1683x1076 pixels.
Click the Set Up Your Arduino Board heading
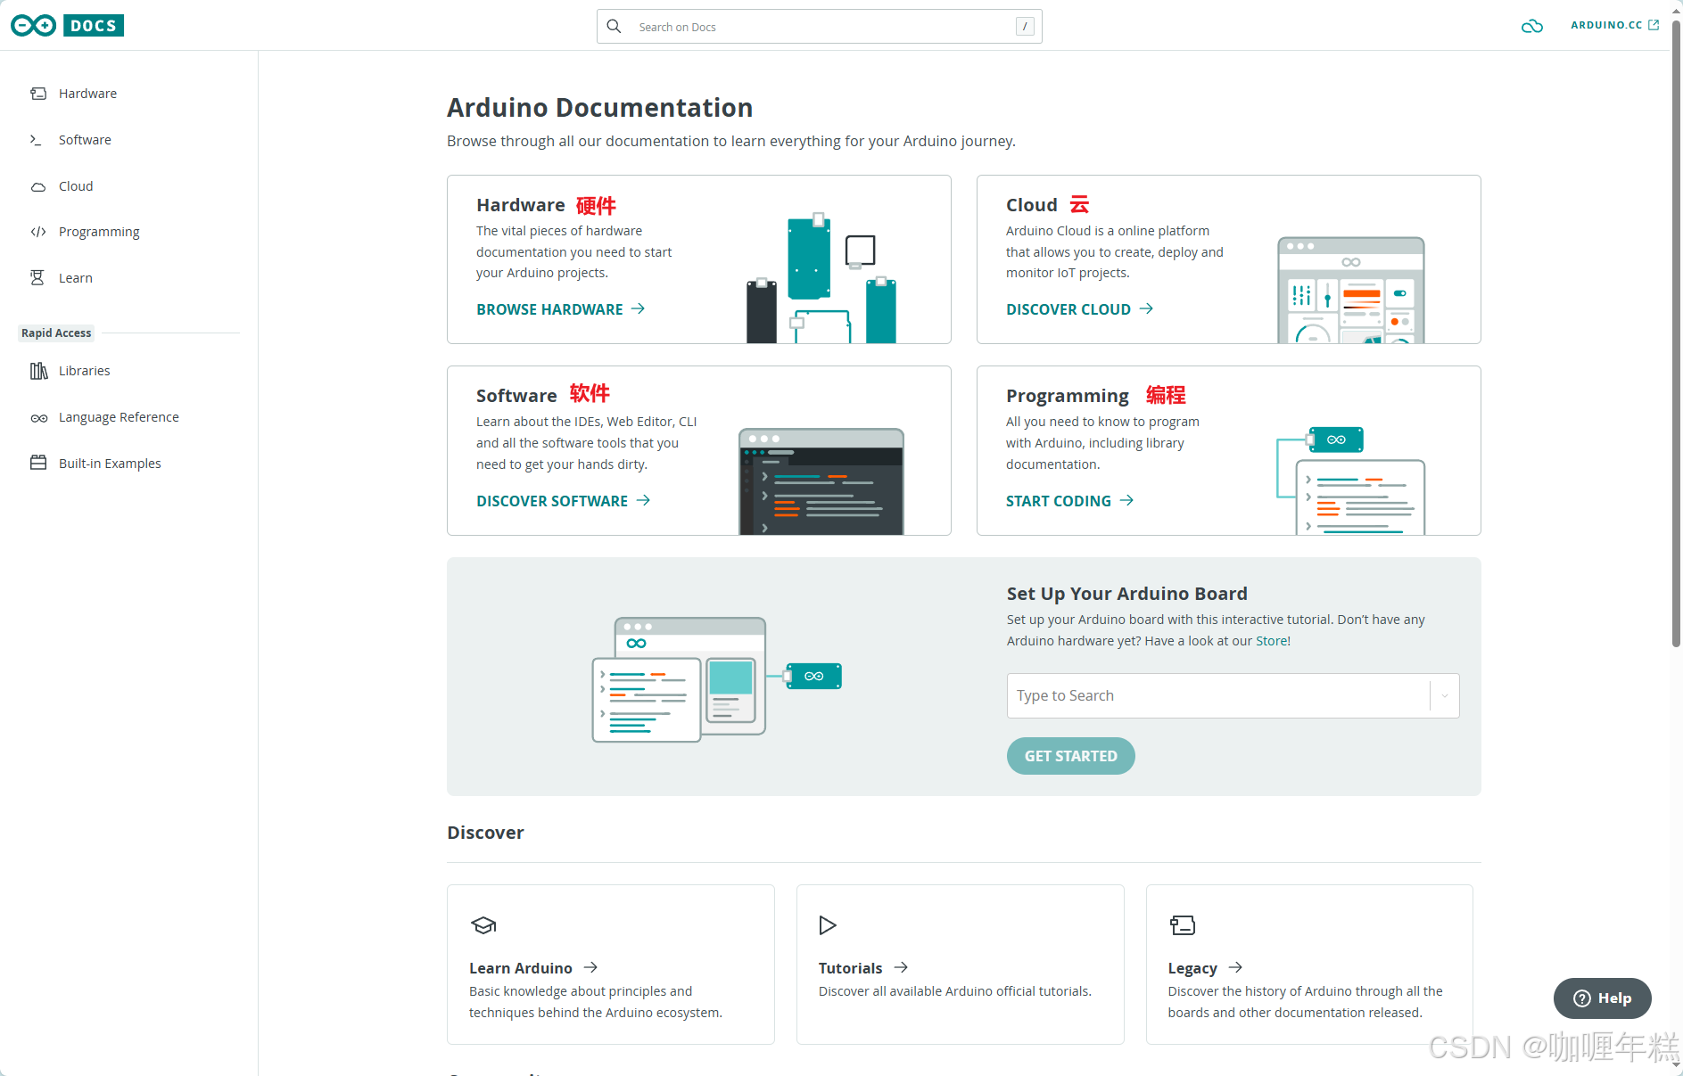[1126, 594]
